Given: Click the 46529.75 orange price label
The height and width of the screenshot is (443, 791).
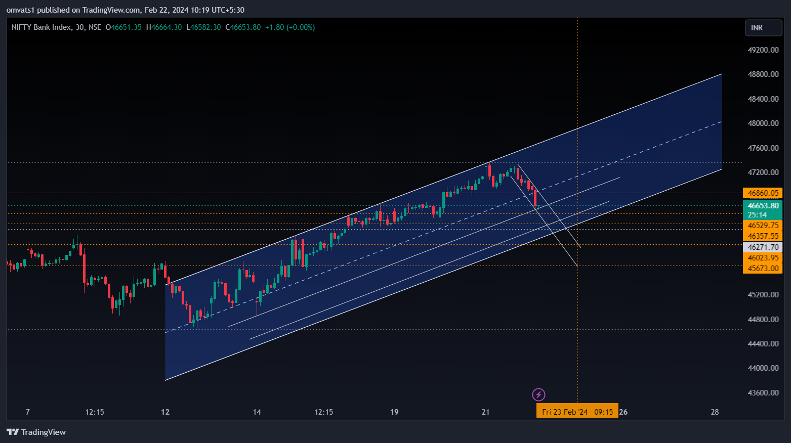Looking at the screenshot, I should click(763, 226).
